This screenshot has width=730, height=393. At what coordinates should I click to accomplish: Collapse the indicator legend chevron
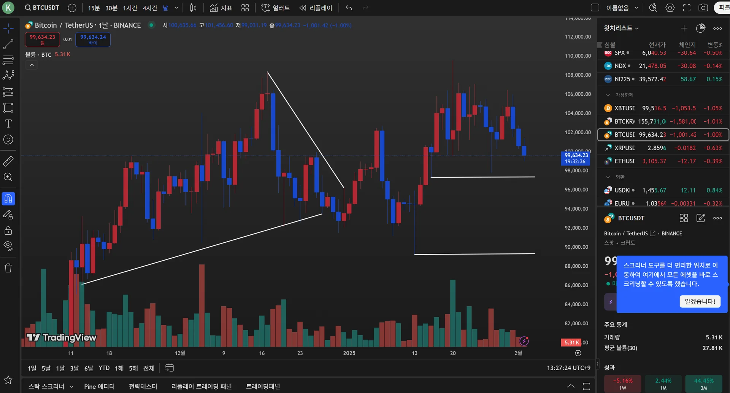pyautogui.click(x=32, y=65)
